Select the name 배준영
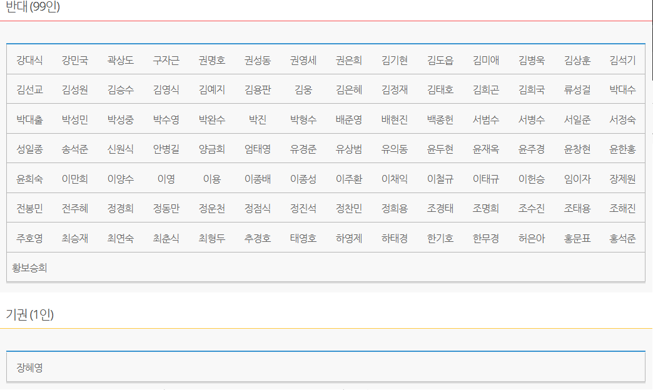653x390 pixels. tap(349, 120)
